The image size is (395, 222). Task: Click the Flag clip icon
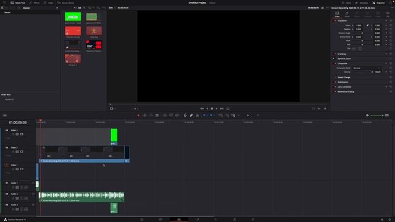tap(204, 115)
